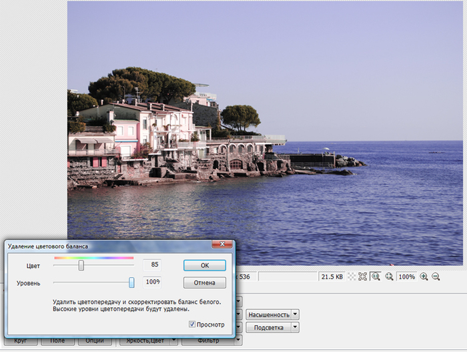
Task: Select the actual-size magnifier icon
Action: tap(376, 277)
